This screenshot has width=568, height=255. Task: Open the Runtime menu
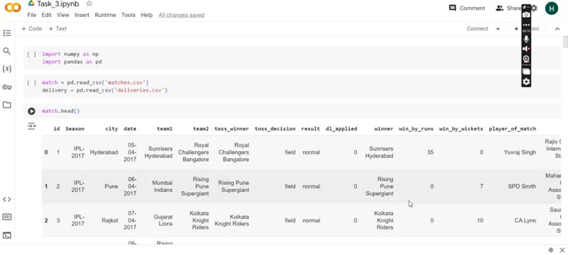pos(106,15)
